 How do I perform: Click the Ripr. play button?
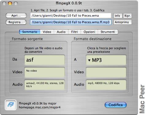click(127, 16)
